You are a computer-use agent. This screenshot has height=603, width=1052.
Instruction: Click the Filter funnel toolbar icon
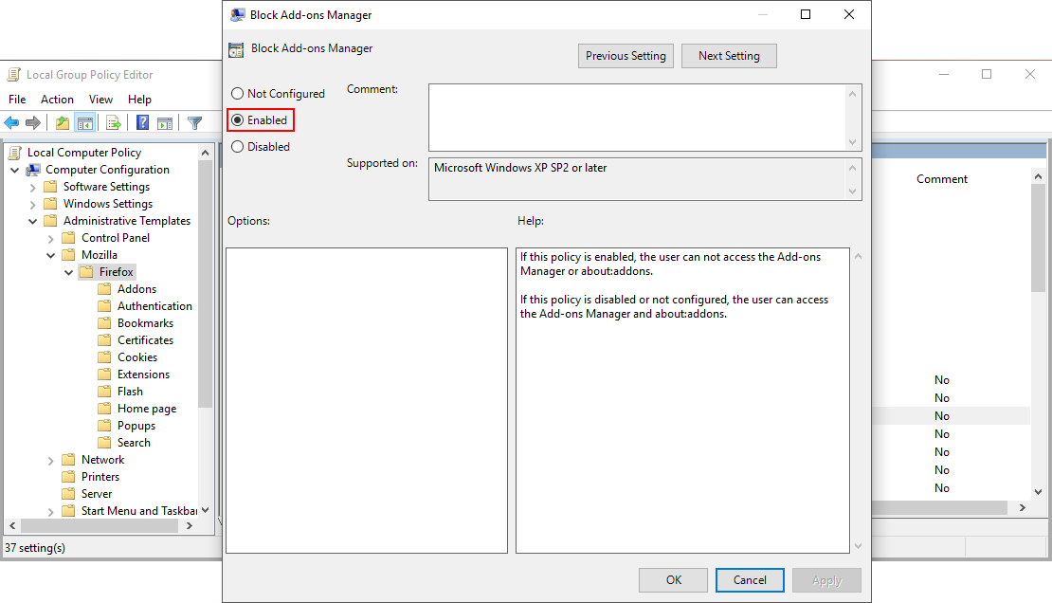pyautogui.click(x=194, y=123)
